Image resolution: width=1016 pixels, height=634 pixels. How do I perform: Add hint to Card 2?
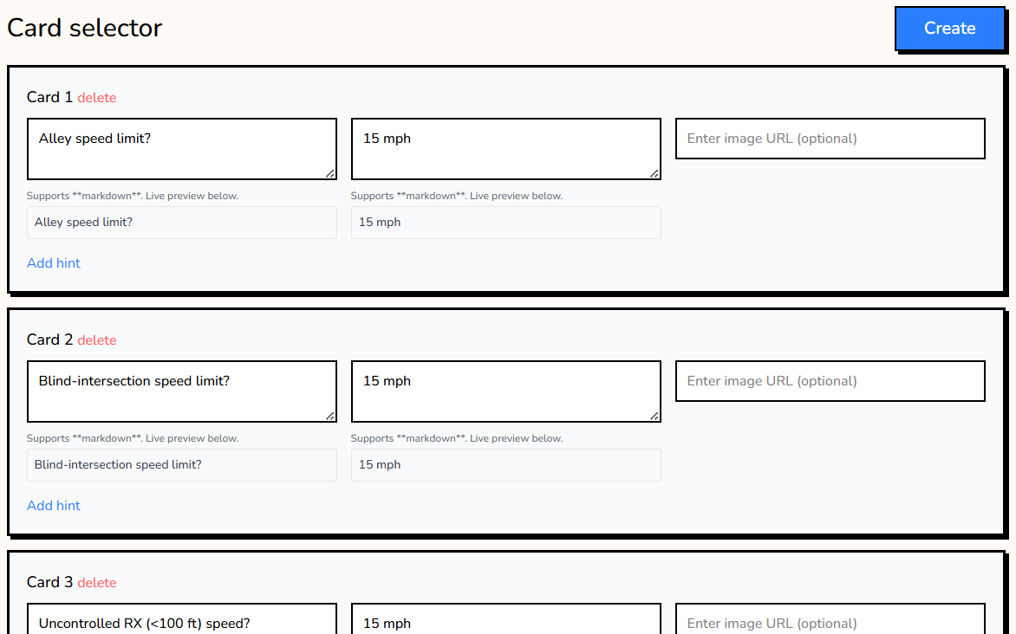point(54,506)
